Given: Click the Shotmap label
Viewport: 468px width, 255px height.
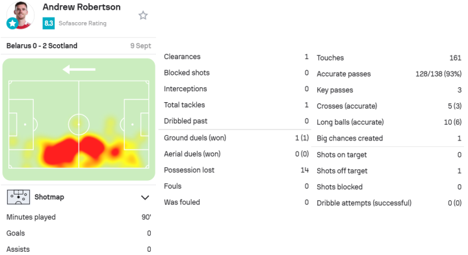Looking at the screenshot, I should click(x=49, y=197).
